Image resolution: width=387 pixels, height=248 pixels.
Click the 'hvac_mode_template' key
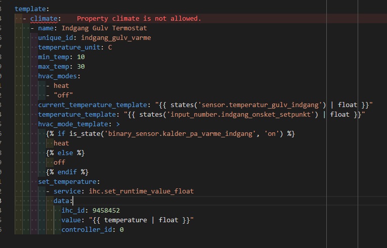[x=73, y=124]
